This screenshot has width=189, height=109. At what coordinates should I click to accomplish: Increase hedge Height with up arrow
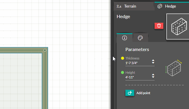153,75
